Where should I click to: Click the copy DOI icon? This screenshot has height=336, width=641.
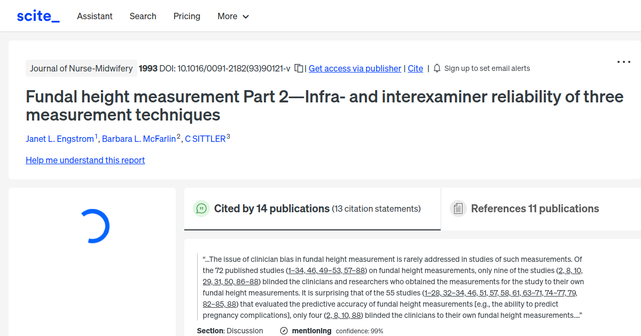(x=299, y=68)
